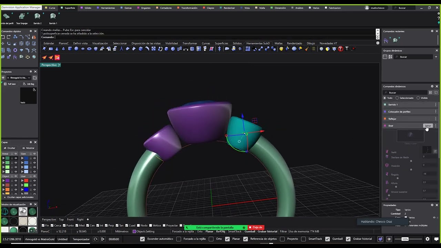The width and height of the screenshot is (441, 248).
Task: Select the Tirar Empujar tool
Action: pos(22,19)
